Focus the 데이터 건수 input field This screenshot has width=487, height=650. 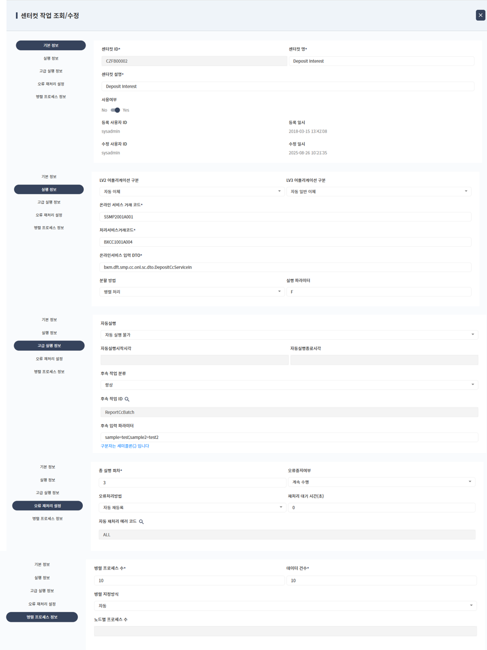pyautogui.click(x=381, y=581)
